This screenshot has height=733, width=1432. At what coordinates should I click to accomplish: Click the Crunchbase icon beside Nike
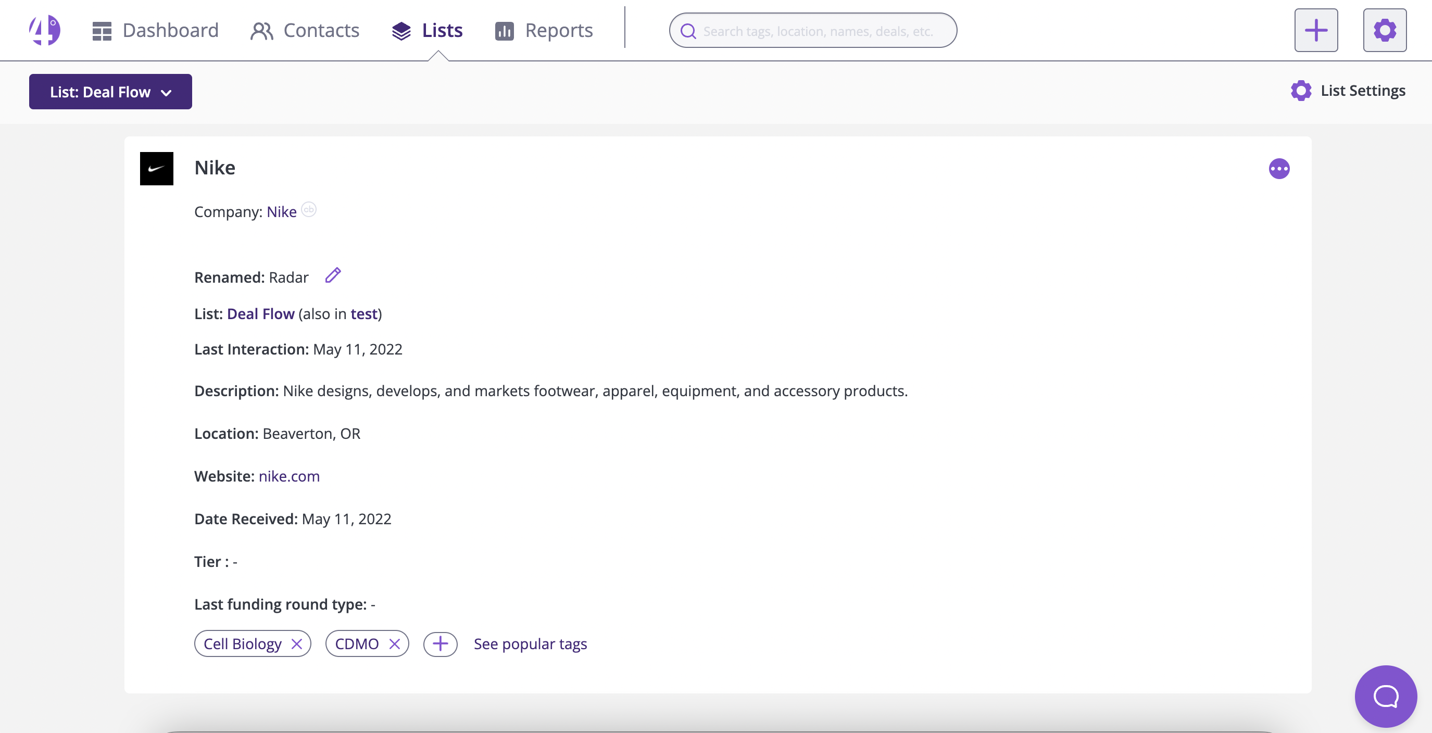[308, 209]
